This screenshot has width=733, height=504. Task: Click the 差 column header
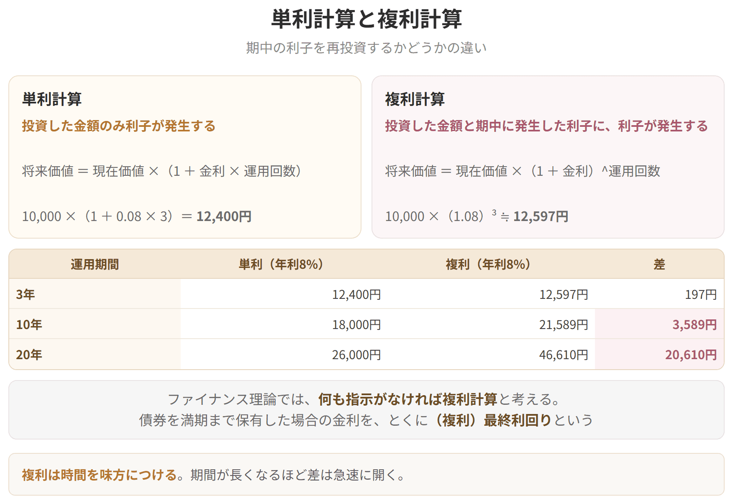click(659, 265)
